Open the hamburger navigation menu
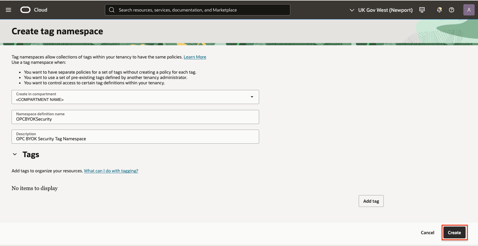 click(8, 10)
